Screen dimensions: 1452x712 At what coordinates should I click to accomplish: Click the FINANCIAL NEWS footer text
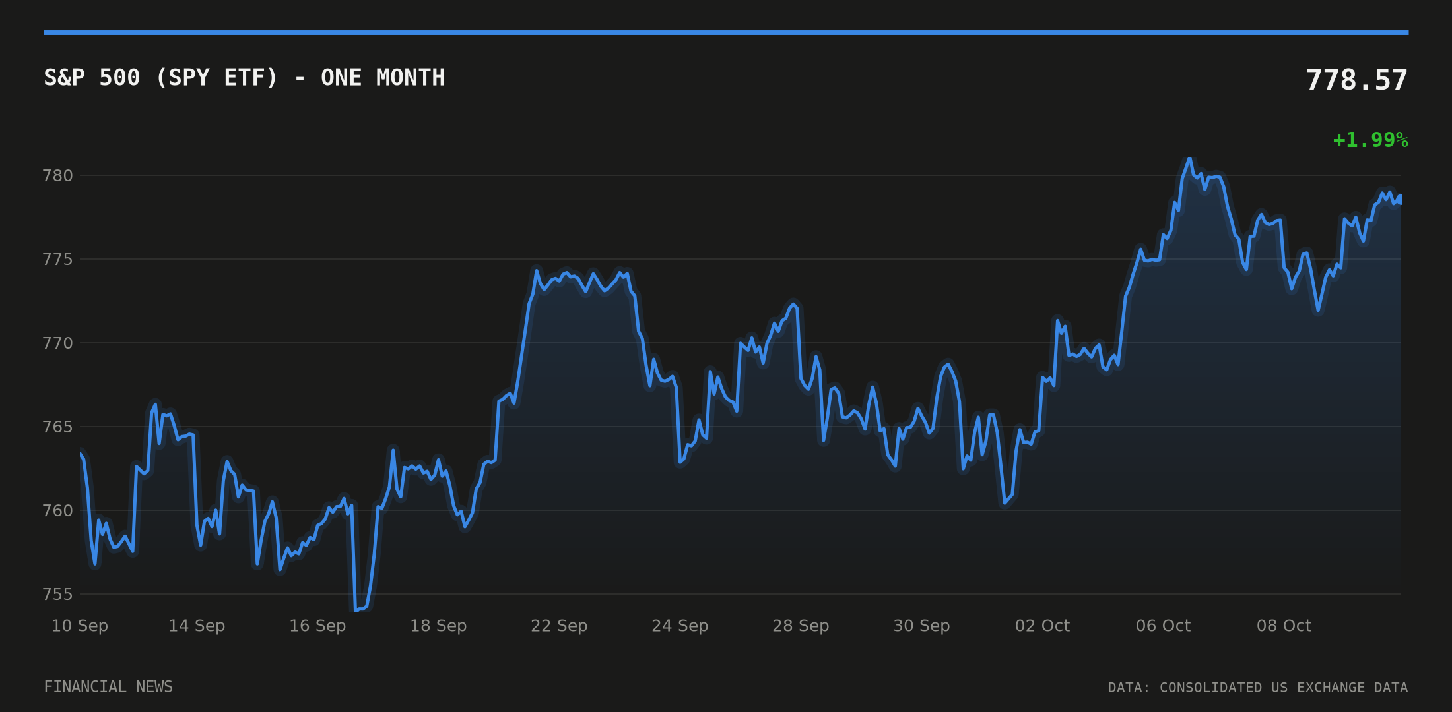(x=108, y=687)
